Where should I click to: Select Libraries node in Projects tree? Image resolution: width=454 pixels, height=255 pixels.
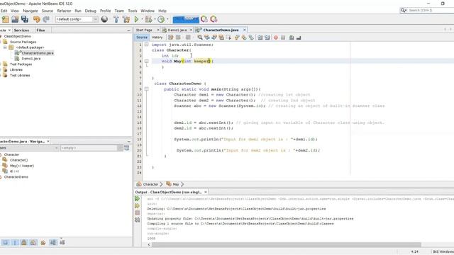pyautogui.click(x=16, y=69)
